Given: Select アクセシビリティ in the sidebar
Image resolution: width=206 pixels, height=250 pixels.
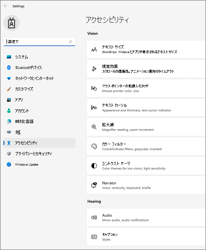Looking at the screenshot, I should point(39,143).
